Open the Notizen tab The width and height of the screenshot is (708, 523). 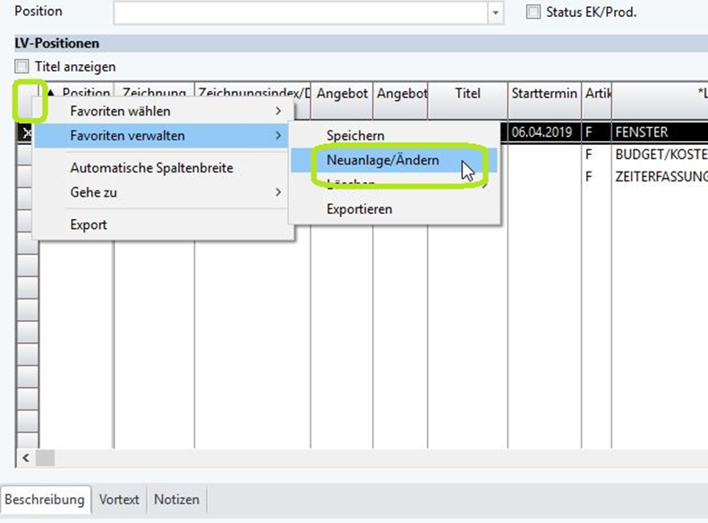[175, 500]
